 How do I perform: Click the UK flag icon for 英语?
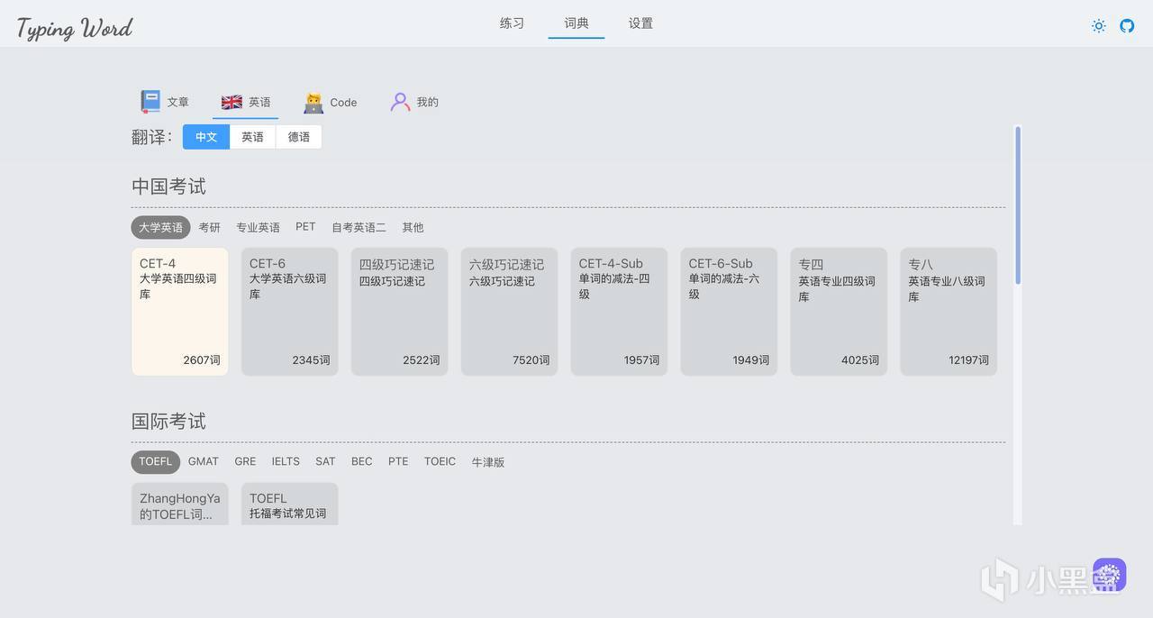coord(232,102)
